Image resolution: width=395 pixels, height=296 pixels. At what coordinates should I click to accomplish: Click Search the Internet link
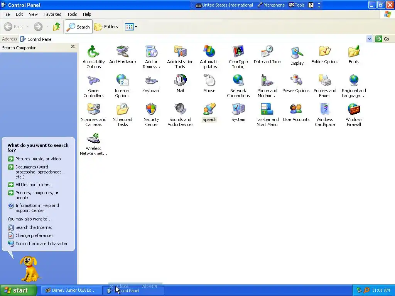pyautogui.click(x=30, y=227)
